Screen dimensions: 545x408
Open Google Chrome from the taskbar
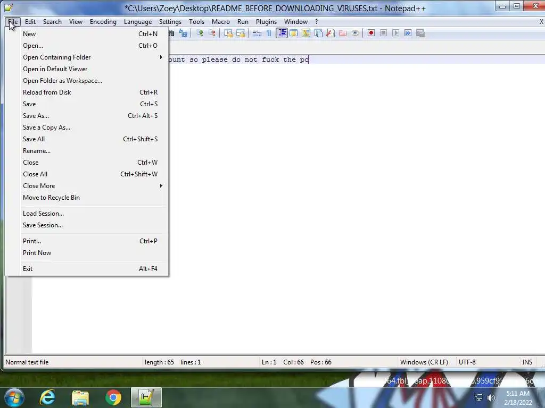click(x=113, y=397)
